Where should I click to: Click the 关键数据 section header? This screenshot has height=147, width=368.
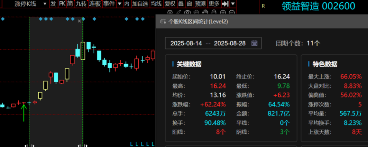(189, 64)
